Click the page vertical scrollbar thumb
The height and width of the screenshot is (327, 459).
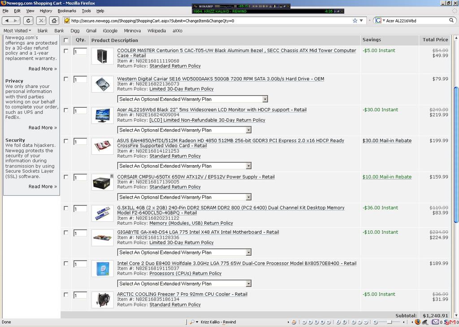pyautogui.click(x=456, y=155)
